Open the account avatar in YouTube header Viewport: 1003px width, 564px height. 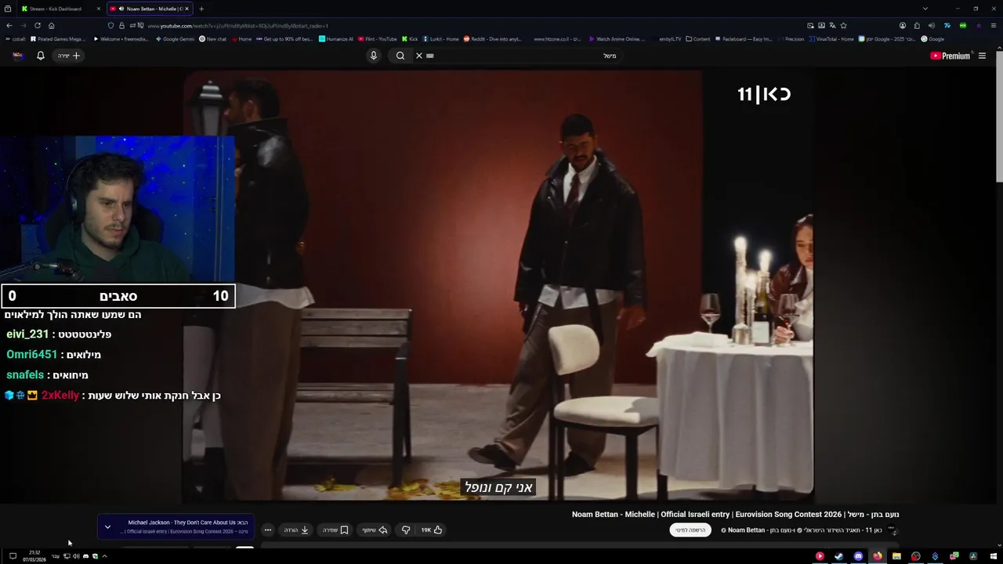(17, 56)
